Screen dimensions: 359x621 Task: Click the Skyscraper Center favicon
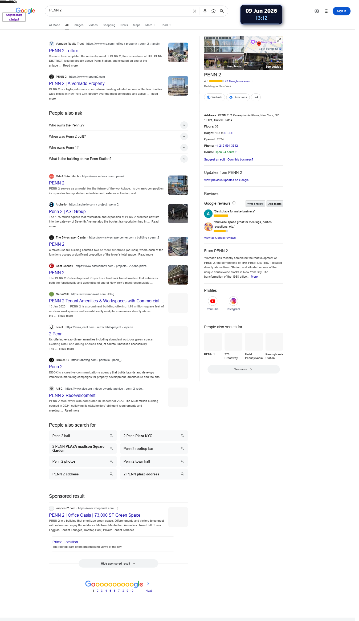point(51,237)
